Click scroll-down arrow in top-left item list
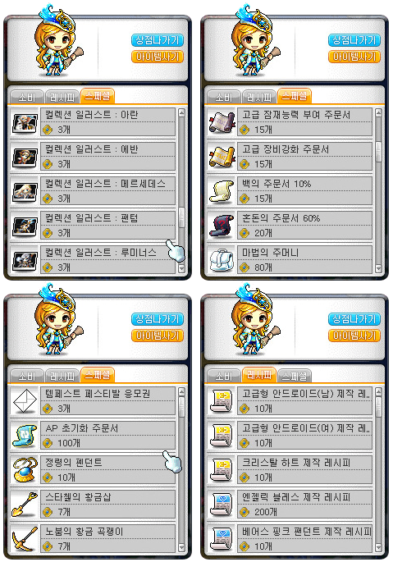The width and height of the screenshot is (393, 562). tap(181, 268)
